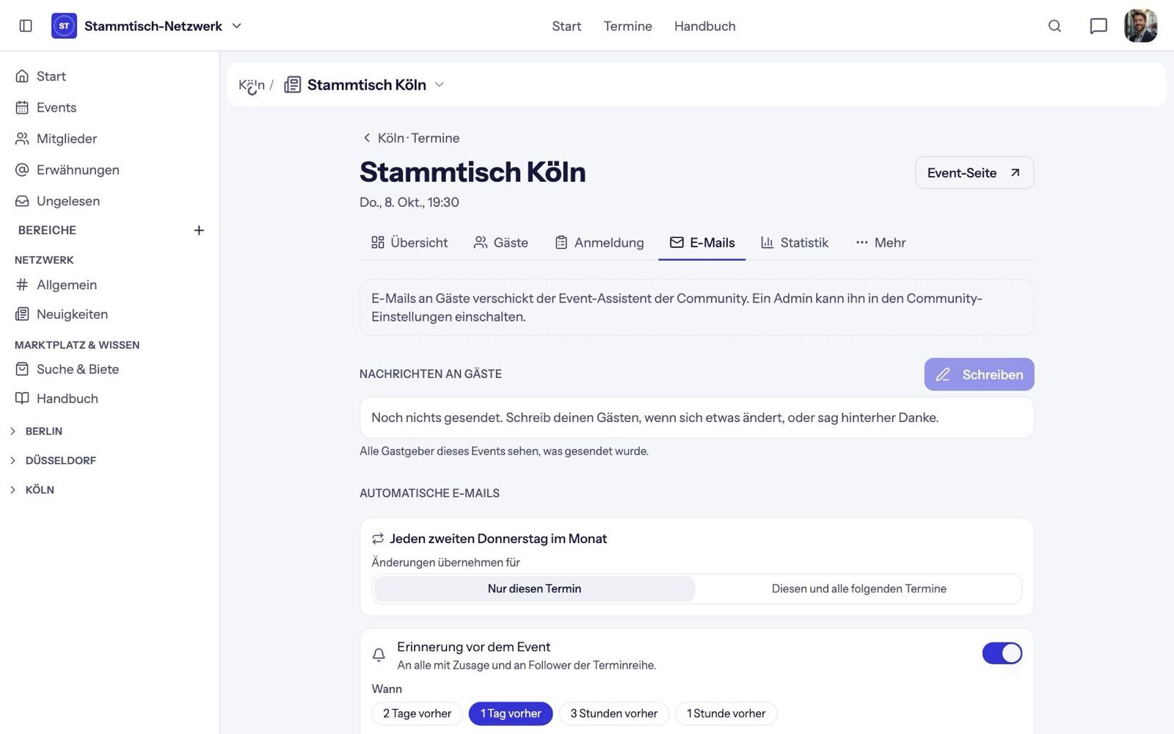Viewport: 1174px width, 734px height.
Task: Select the E-Mails tab
Action: [702, 242]
